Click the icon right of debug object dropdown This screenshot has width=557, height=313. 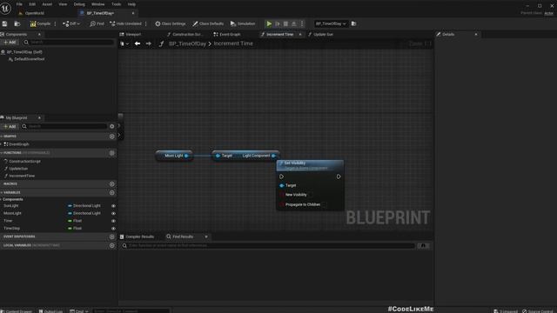coord(353,23)
